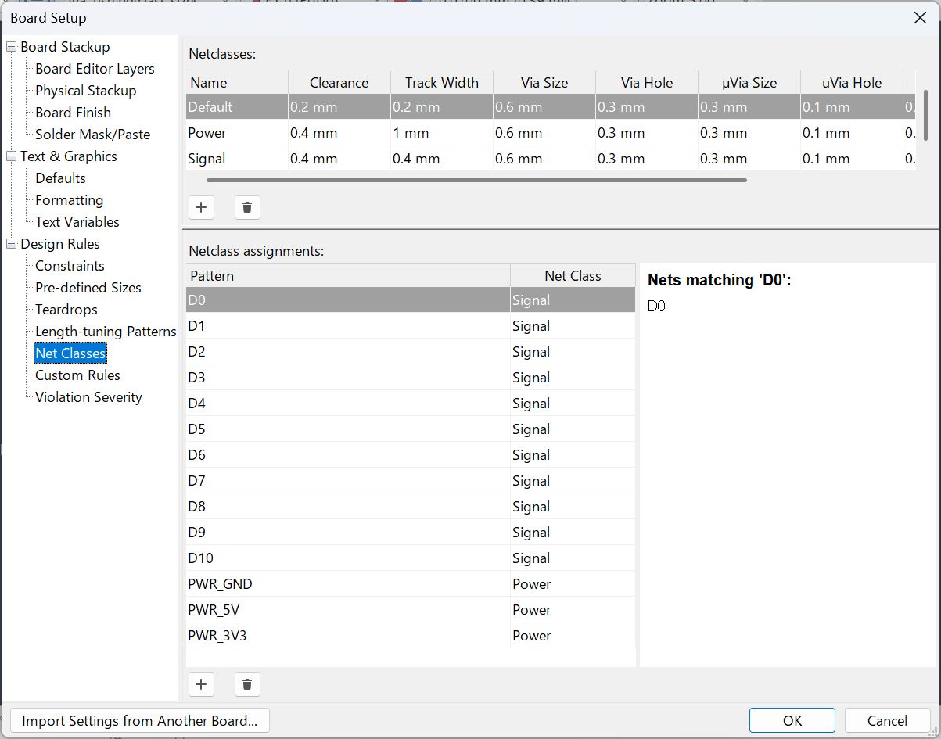Click Import Settings from Another Board button
This screenshot has width=941, height=739.
point(140,721)
